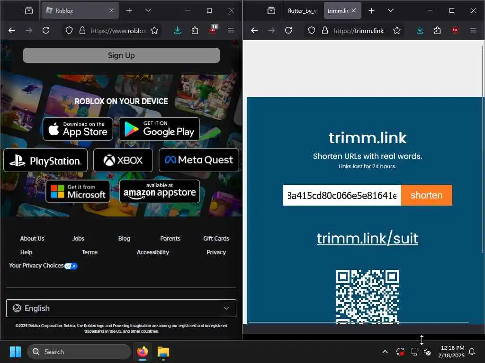Click the URL input field on trimm.link
485x363 pixels.
342,195
